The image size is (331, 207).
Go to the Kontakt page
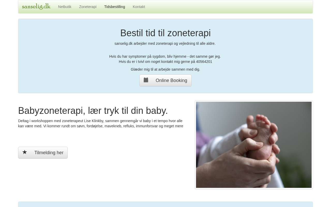tap(139, 7)
